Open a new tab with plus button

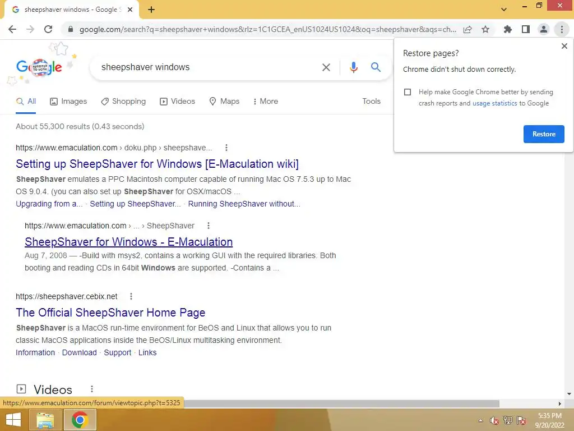(x=151, y=10)
